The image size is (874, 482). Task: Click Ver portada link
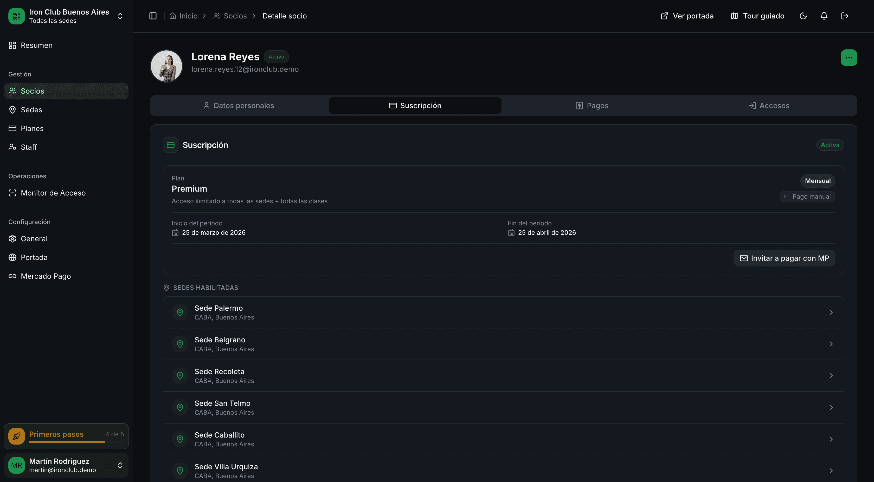(x=687, y=16)
